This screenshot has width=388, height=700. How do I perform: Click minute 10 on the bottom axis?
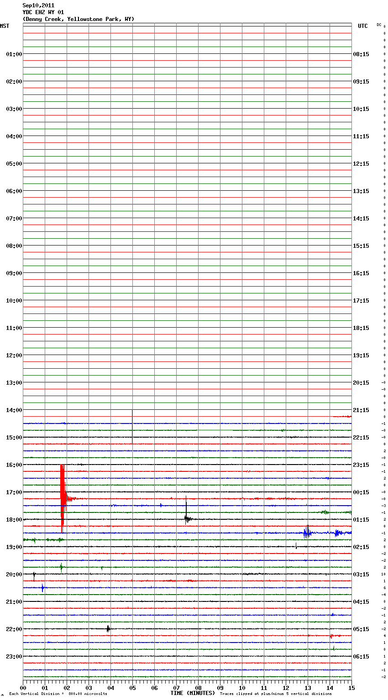point(242,688)
